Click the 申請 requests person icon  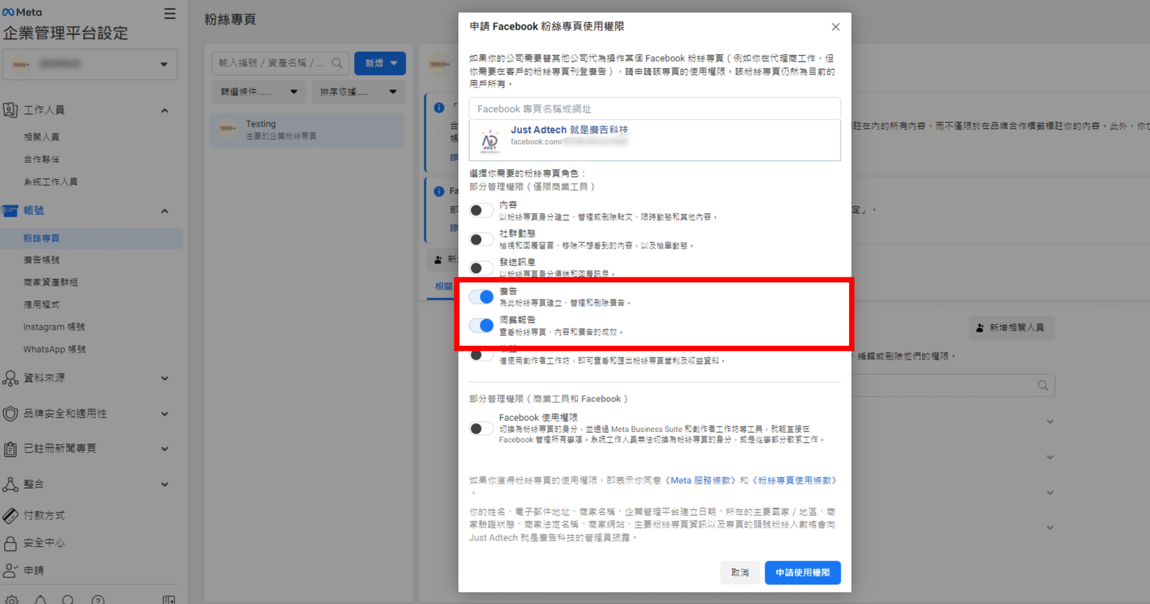[10, 571]
